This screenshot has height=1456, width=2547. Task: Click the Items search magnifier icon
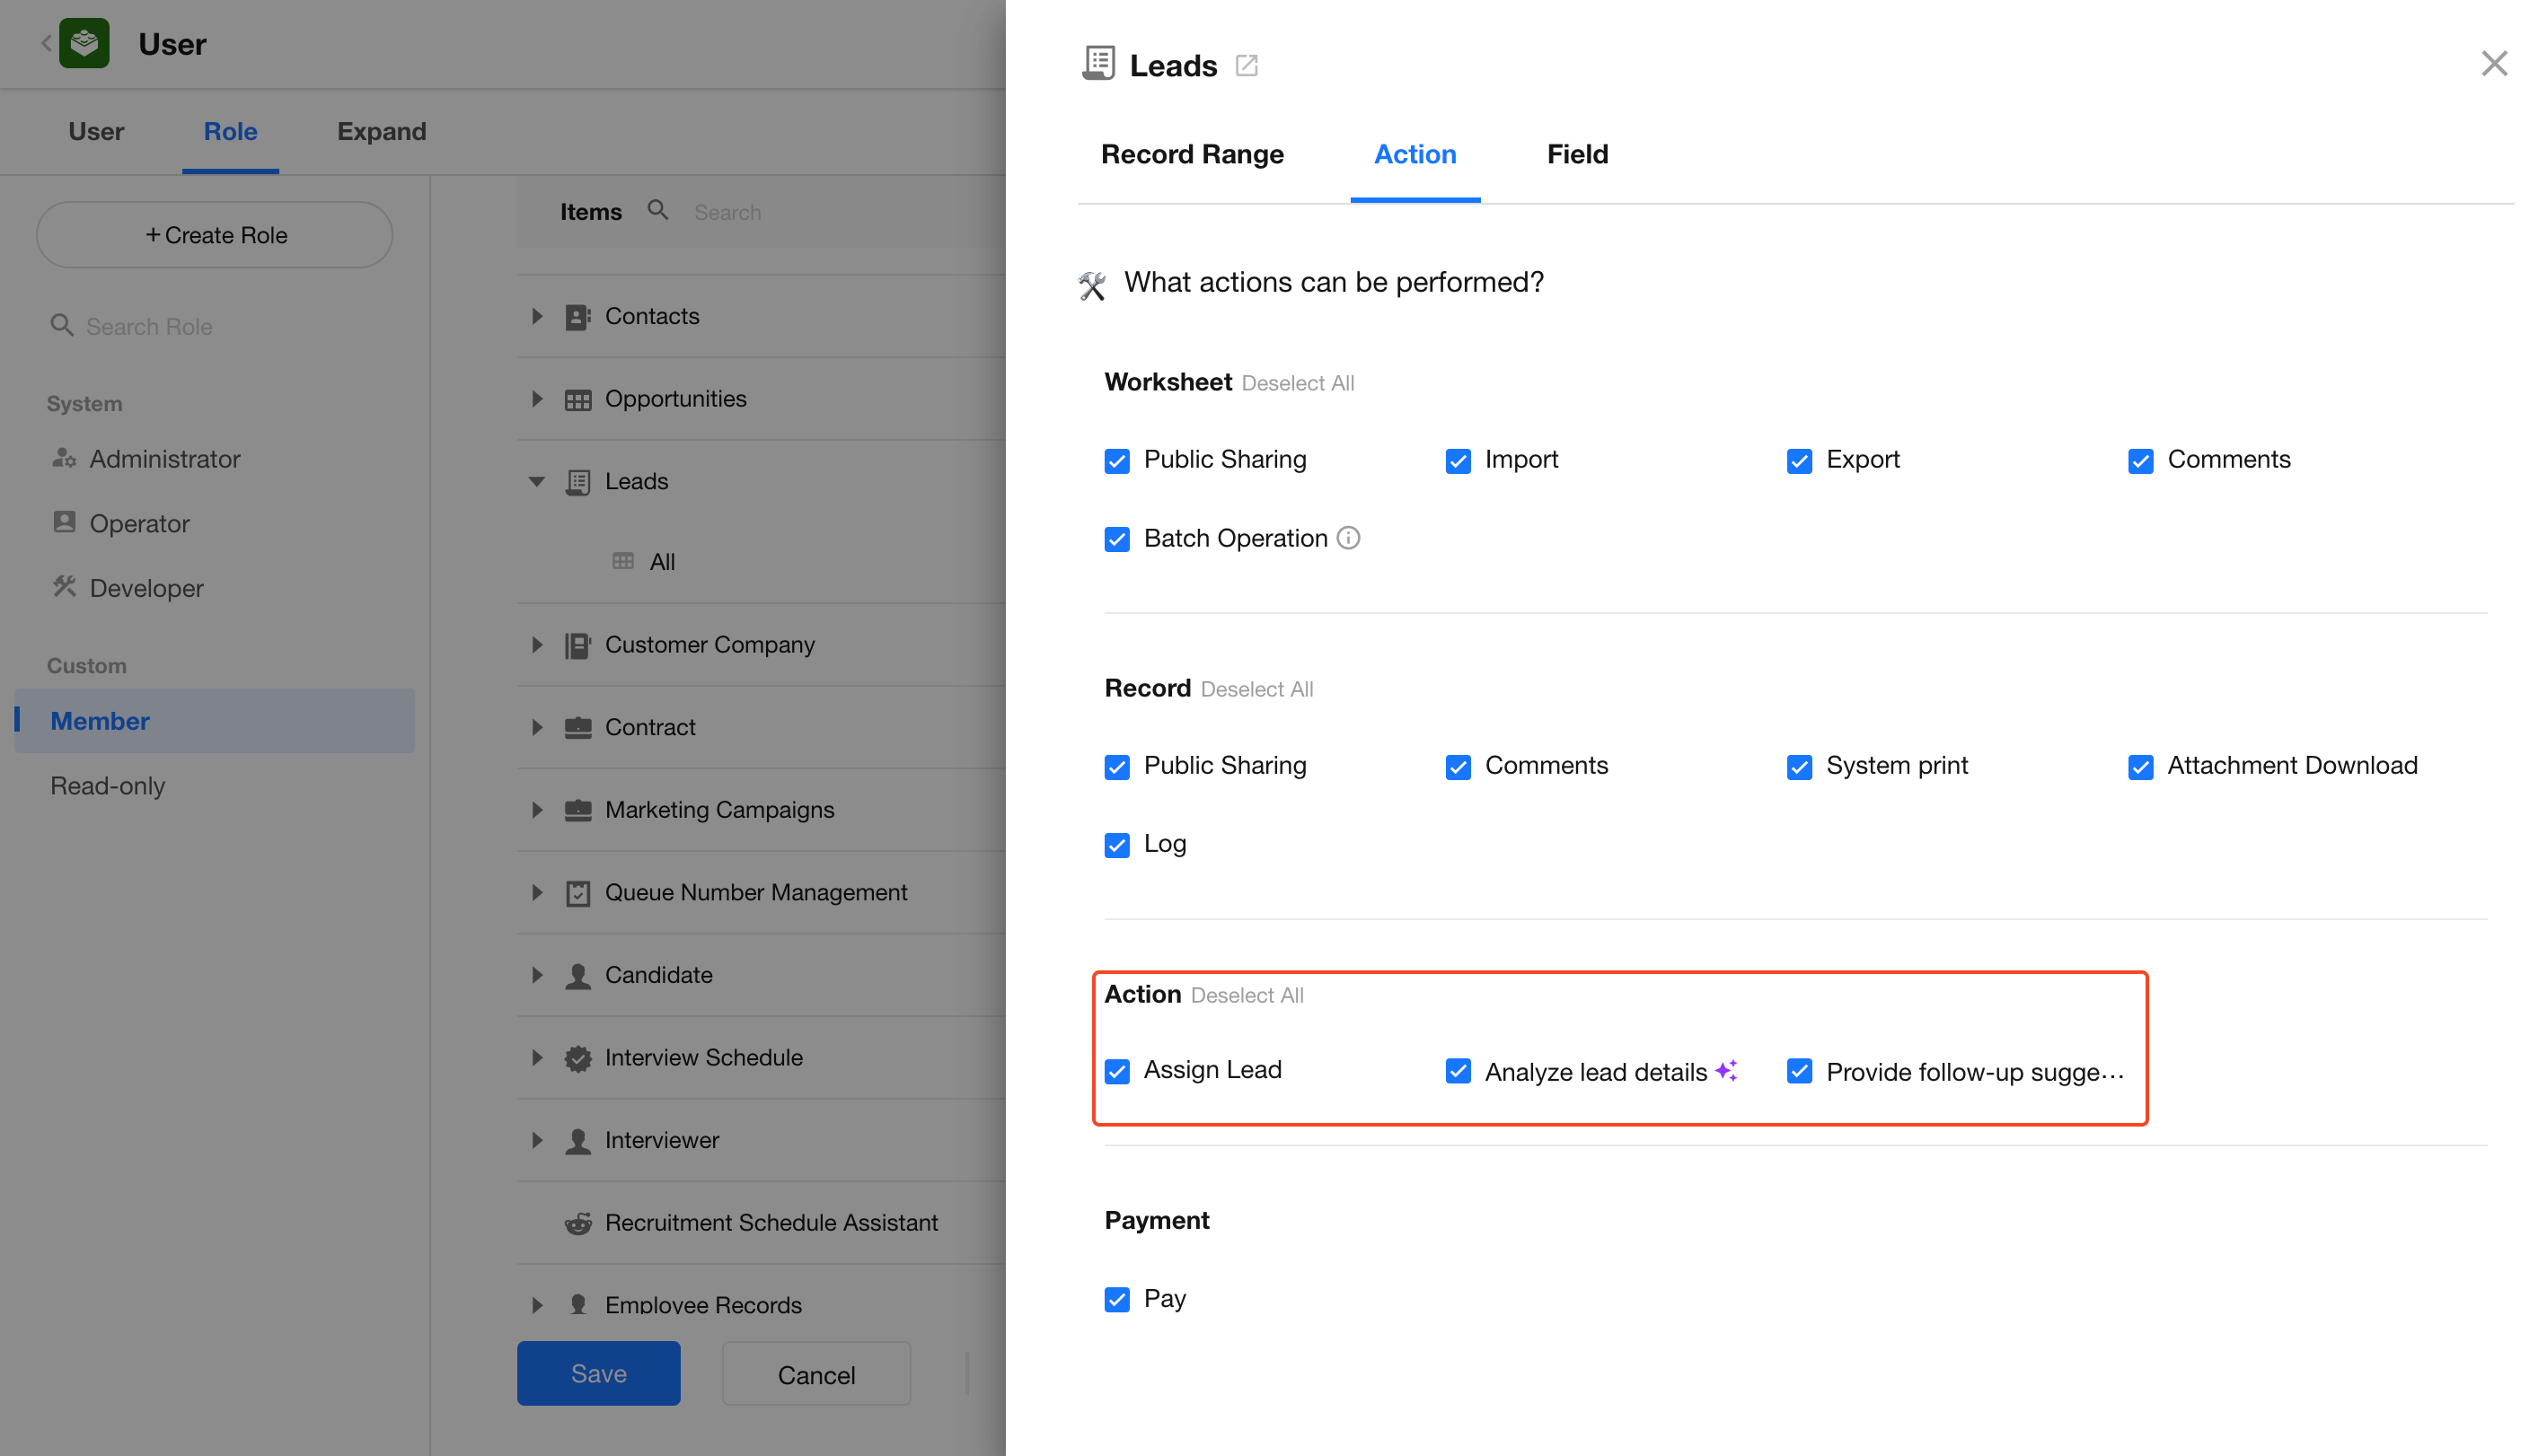(657, 210)
